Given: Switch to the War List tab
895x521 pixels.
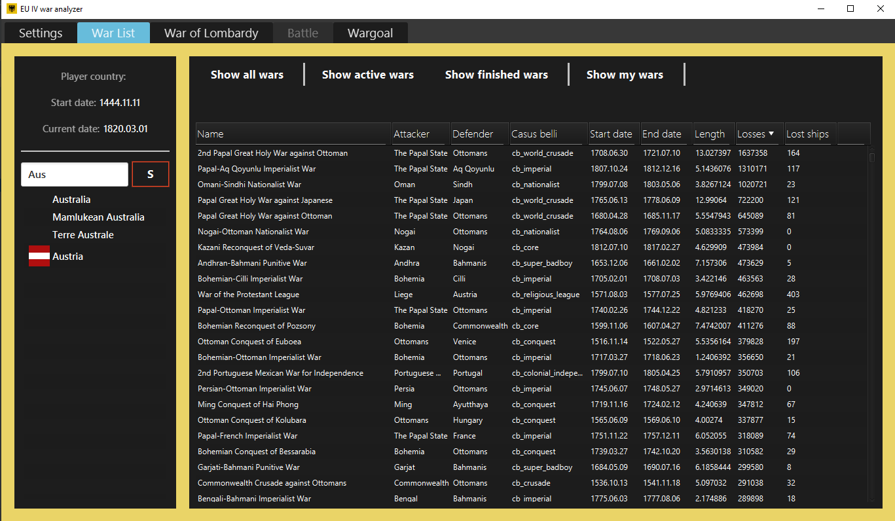Looking at the screenshot, I should 113,33.
